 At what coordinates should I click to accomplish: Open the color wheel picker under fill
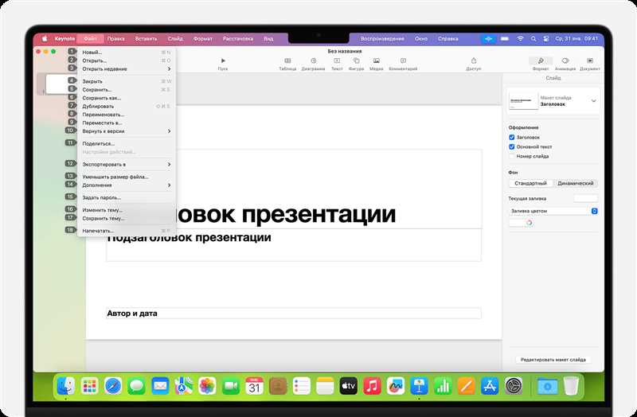529,223
